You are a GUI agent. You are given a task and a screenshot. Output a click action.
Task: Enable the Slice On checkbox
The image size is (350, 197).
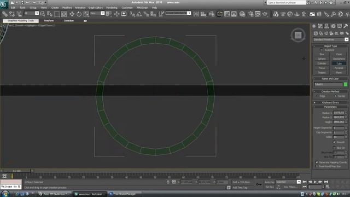point(334,148)
